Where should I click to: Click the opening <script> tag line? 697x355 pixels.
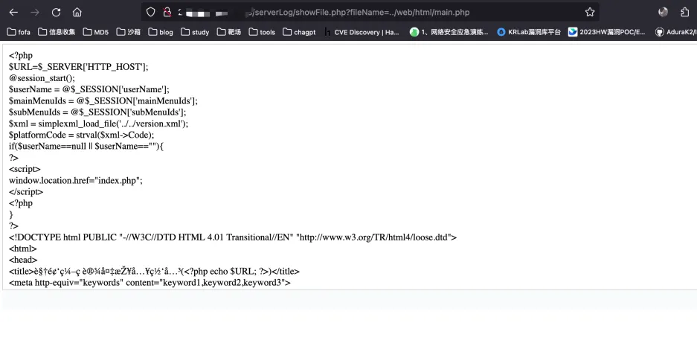pyautogui.click(x=25, y=169)
